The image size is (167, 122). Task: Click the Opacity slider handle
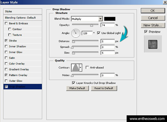(x=91, y=25)
